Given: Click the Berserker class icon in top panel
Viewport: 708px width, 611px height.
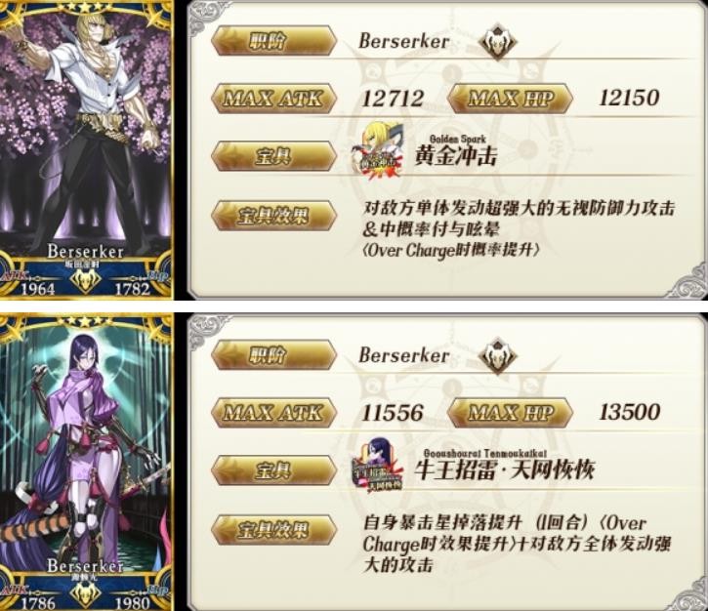Looking at the screenshot, I should pos(497,42).
